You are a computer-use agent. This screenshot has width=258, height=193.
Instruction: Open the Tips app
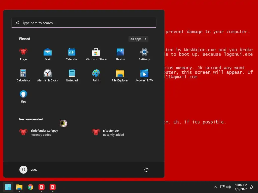click(x=23, y=97)
